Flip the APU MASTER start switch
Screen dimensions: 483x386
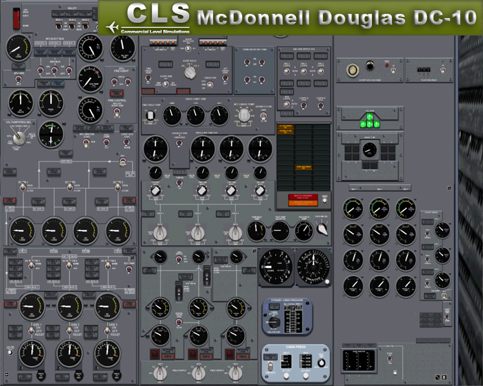click(86, 142)
